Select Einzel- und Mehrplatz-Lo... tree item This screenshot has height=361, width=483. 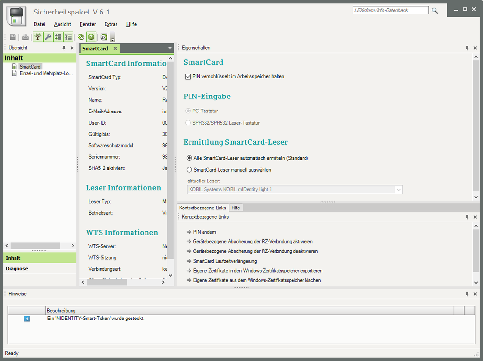click(x=46, y=73)
